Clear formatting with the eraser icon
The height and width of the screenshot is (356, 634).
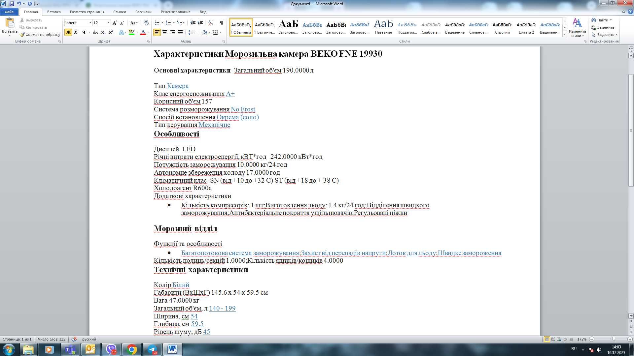click(x=146, y=23)
